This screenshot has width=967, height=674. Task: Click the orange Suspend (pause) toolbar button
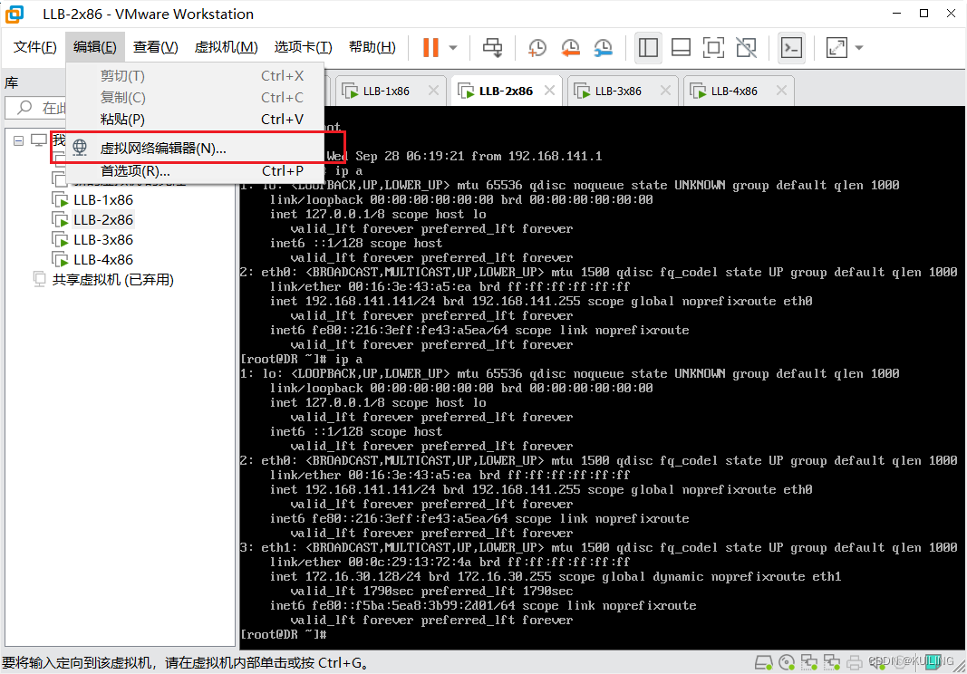(x=430, y=47)
